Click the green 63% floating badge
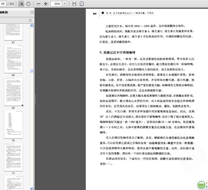 201,184
